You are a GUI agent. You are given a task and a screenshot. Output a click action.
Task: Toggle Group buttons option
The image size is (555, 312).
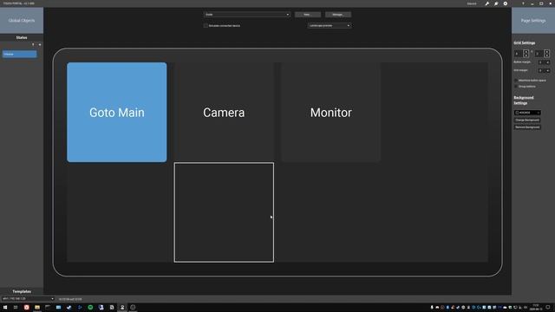point(516,87)
